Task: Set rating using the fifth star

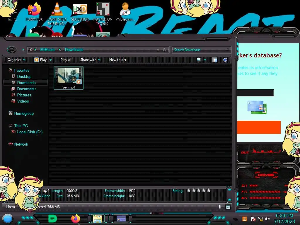Action: point(209,190)
